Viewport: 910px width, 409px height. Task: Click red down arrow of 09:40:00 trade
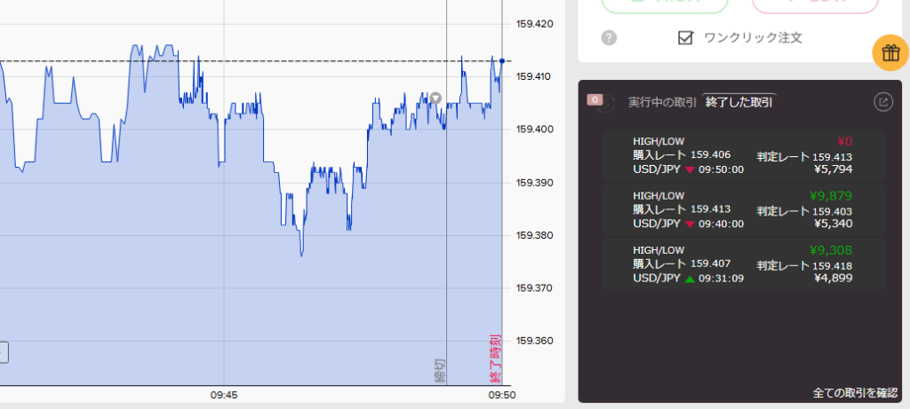coord(689,224)
